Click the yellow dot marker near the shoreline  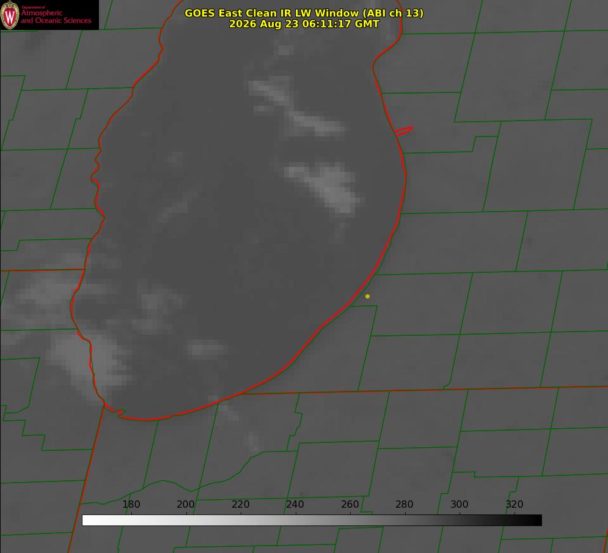tap(367, 296)
